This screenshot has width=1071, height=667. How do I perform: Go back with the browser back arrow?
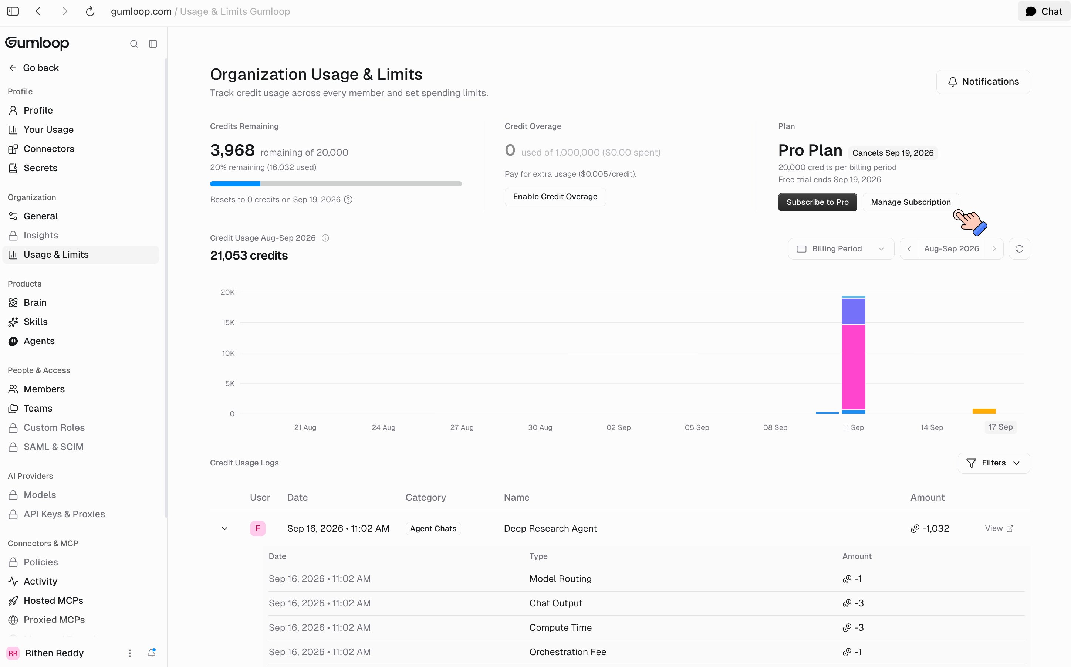pyautogui.click(x=38, y=11)
